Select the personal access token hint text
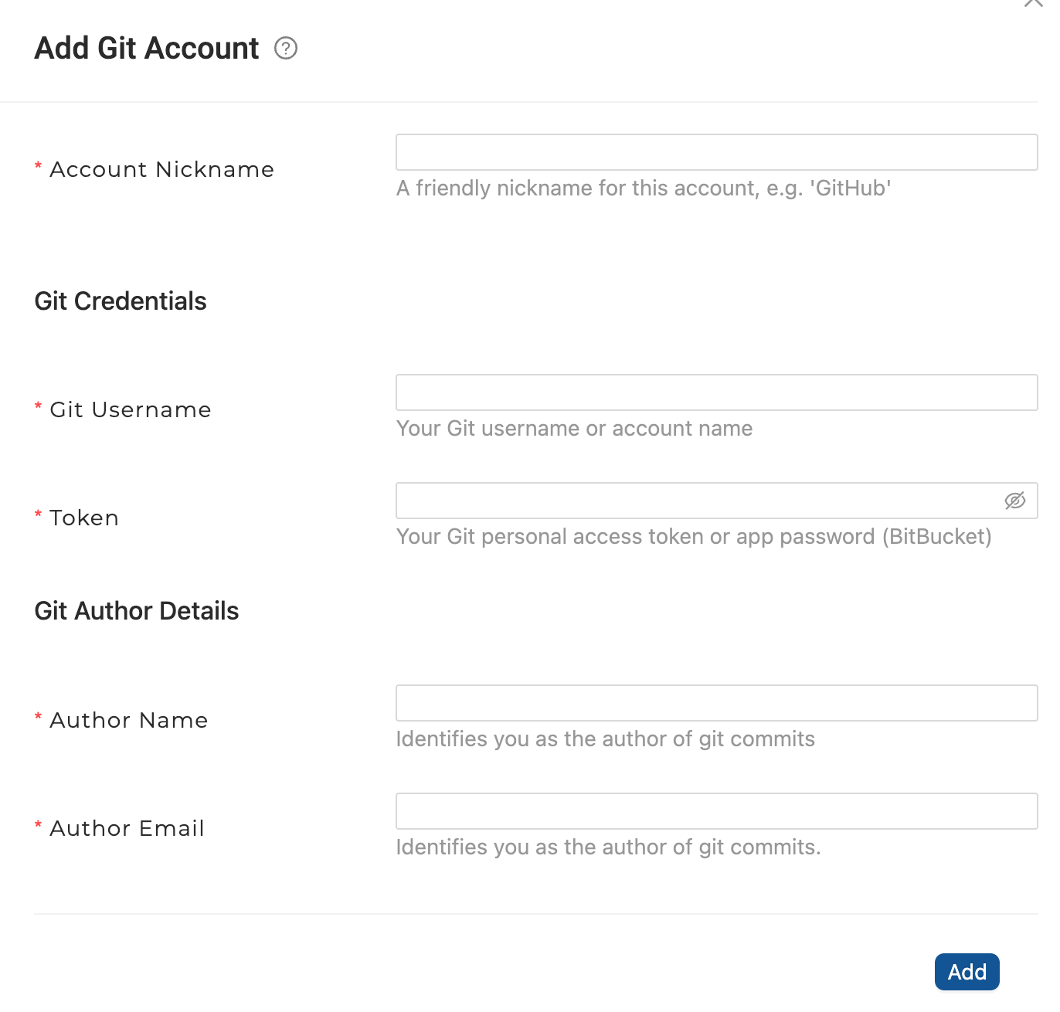 pos(694,537)
